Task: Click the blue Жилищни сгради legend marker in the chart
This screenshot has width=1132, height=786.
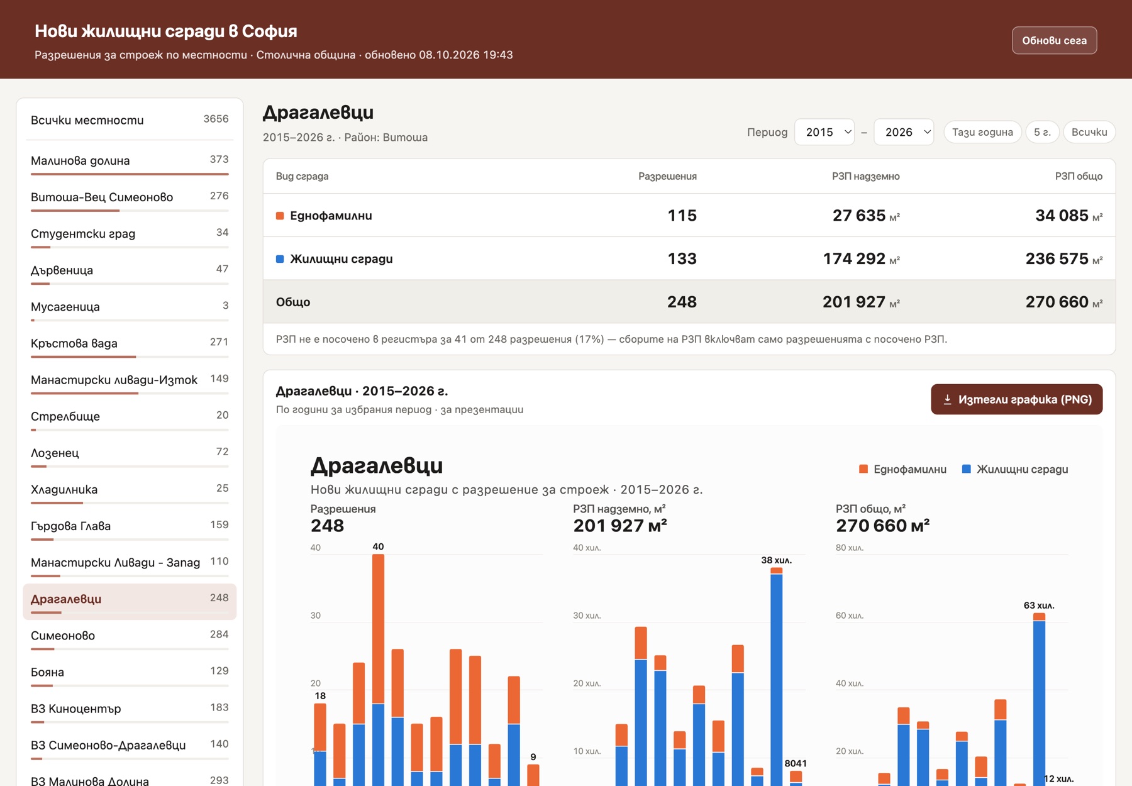Action: click(x=967, y=469)
